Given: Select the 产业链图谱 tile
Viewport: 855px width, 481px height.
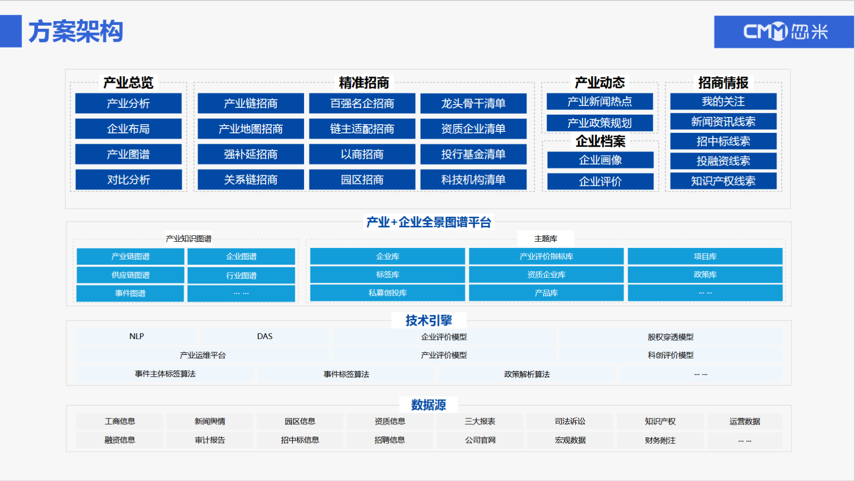Looking at the screenshot, I should coord(130,256).
